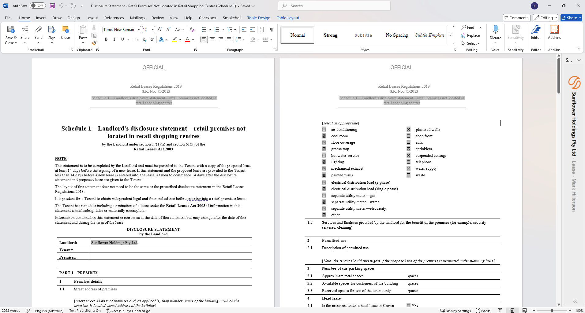The height and width of the screenshot is (313, 585).
Task: Toggle the grease trap checkbox
Action: click(324, 149)
